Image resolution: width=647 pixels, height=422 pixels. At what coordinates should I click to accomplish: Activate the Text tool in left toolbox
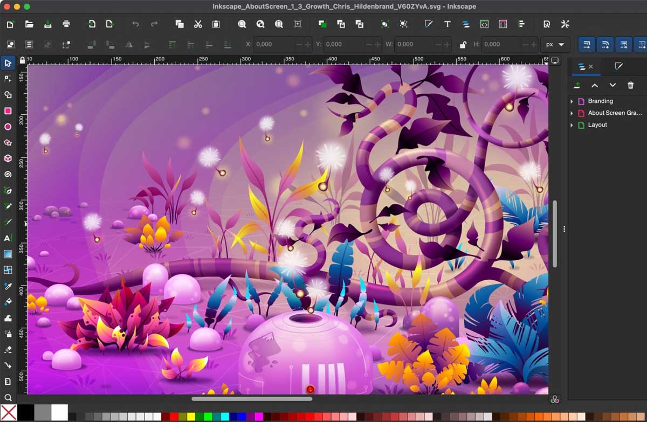coord(8,238)
